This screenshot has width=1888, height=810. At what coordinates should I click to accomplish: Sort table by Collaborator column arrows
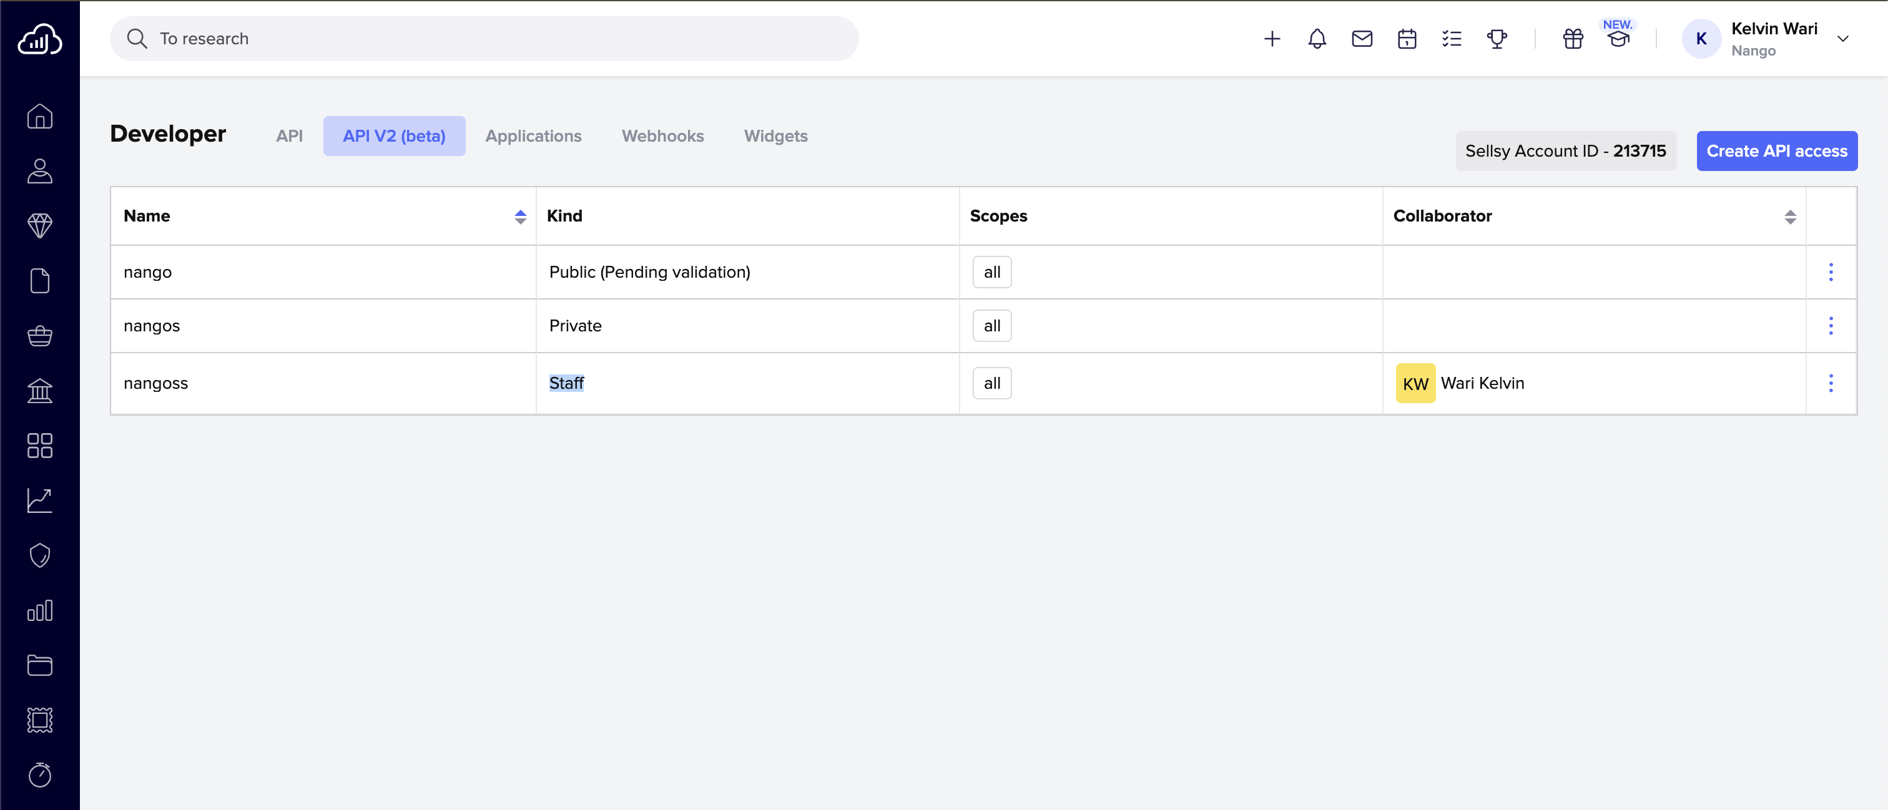click(1790, 217)
